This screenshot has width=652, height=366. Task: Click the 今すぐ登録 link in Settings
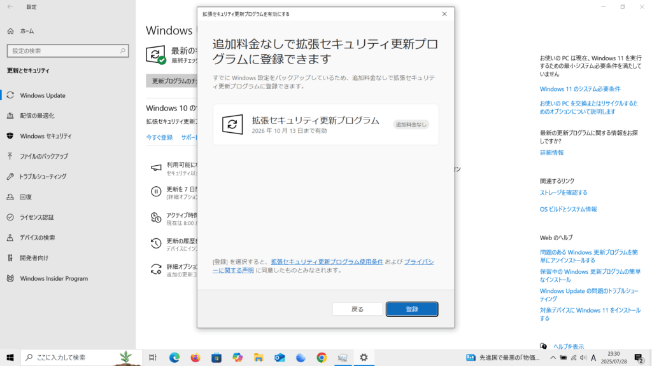point(159,137)
